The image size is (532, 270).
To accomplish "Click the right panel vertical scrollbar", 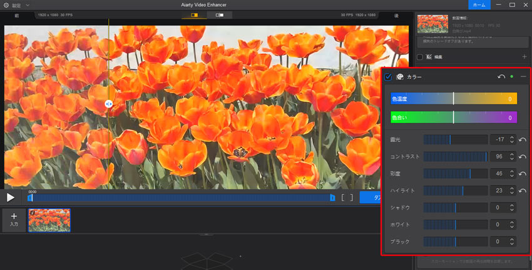I will pyautogui.click(x=530, y=259).
